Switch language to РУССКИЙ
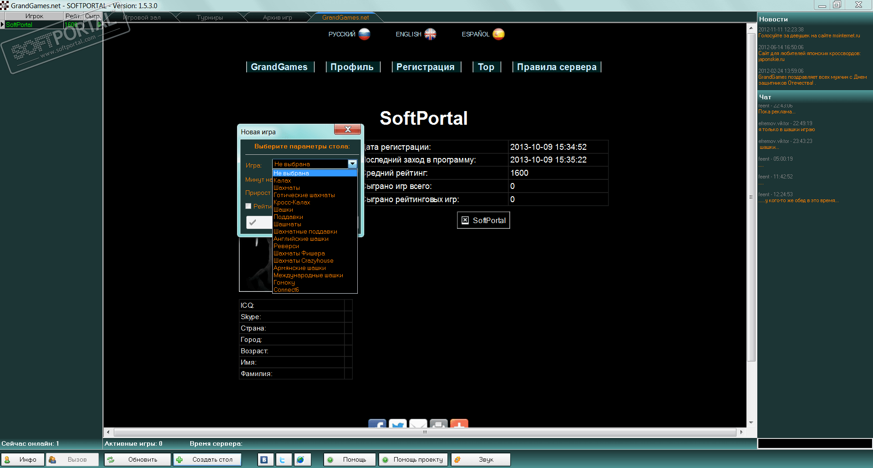Screen dimensions: 873x468 (x=342, y=34)
